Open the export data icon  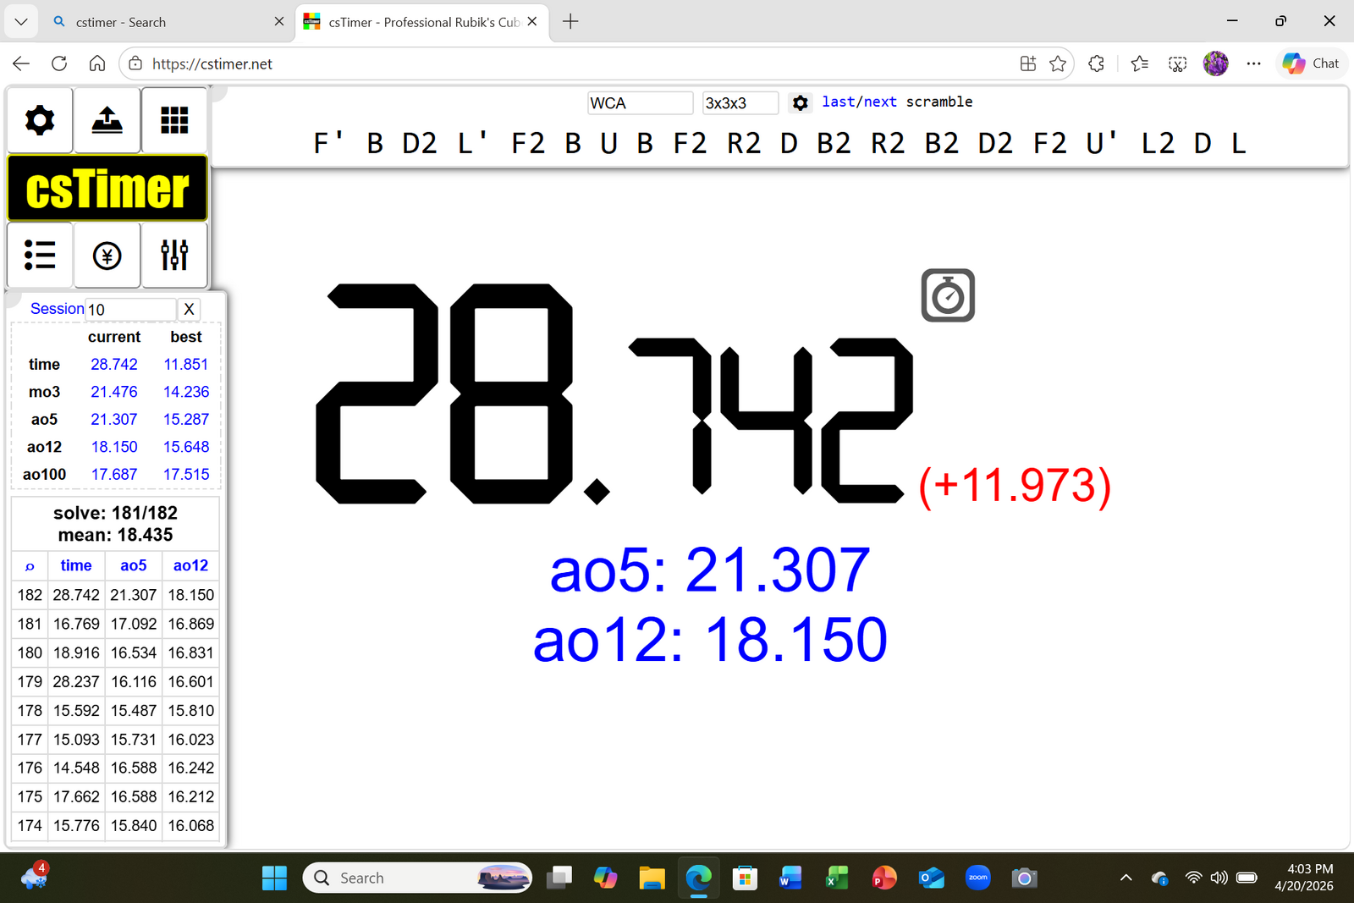click(107, 120)
